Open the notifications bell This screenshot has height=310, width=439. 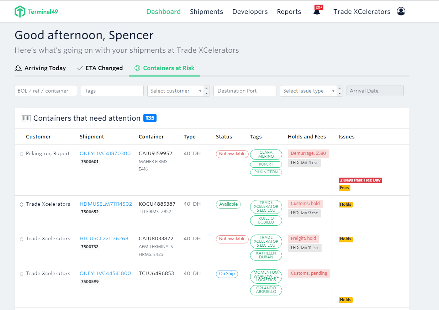317,11
